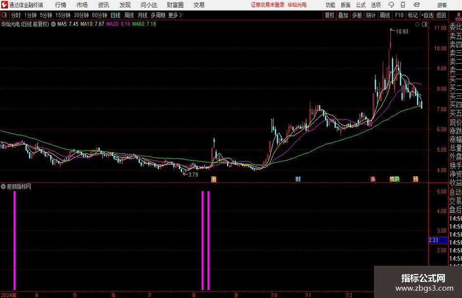Open the mobile phone icon in title bar
This screenshot has height=298, width=462.
[403, 5]
